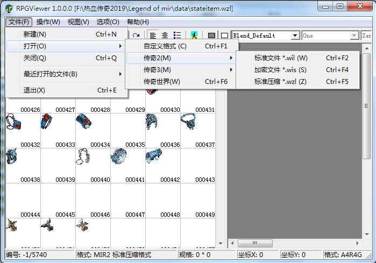Image resolution: width=376 pixels, height=263 pixels.
Task: Open the 操作(W) menu
Action: (48, 22)
